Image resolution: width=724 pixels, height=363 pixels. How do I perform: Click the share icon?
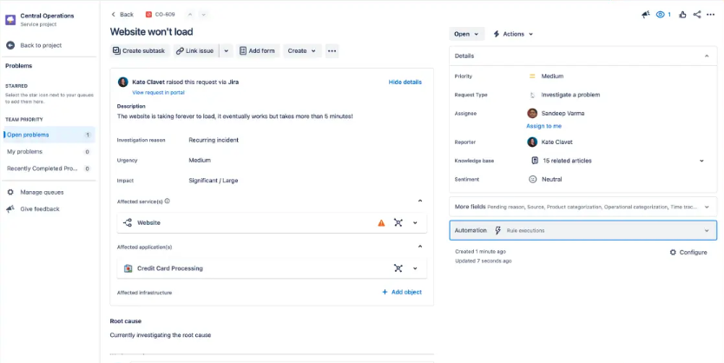pos(698,15)
